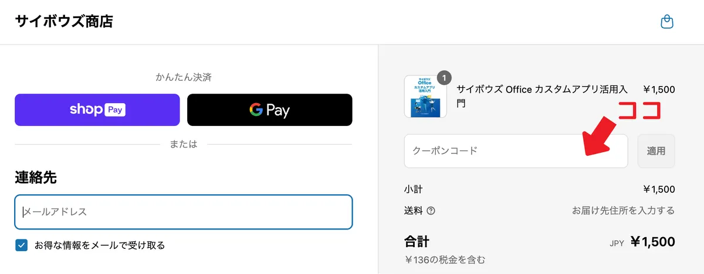The height and width of the screenshot is (274, 704).
Task: Click the item quantity badge showing 1
Action: point(445,78)
